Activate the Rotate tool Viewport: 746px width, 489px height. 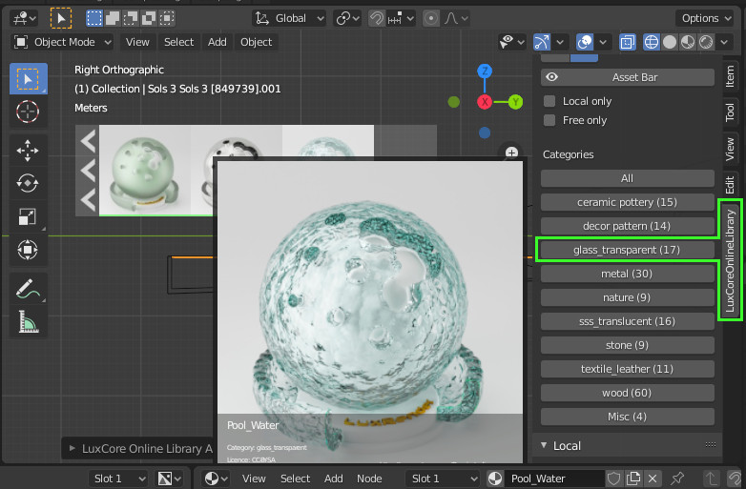click(28, 182)
